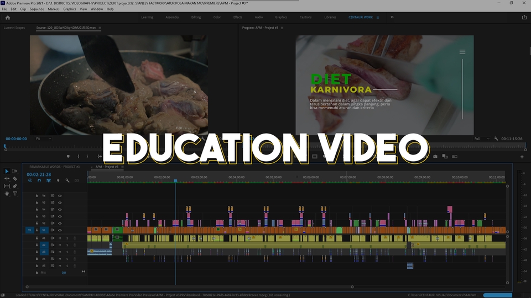
Task: Click Go to In in Source monitor
Action: coord(100,156)
